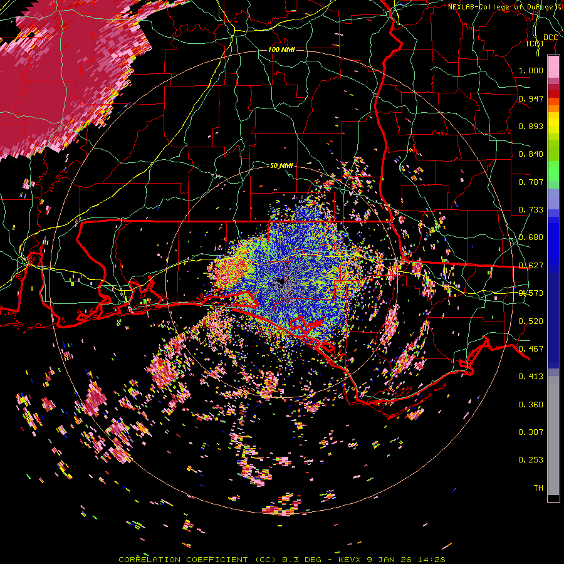The height and width of the screenshot is (564, 564).
Task: Select the 0.253 legend value
Action: 531,460
